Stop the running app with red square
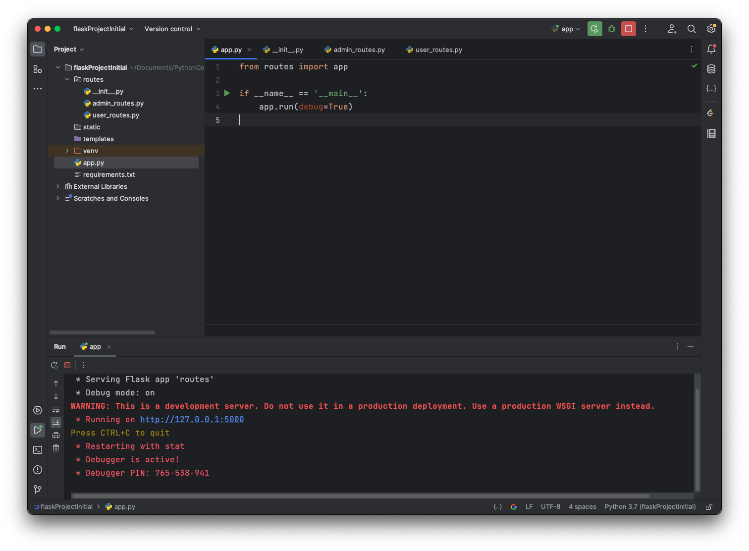The width and height of the screenshot is (749, 551). [629, 29]
